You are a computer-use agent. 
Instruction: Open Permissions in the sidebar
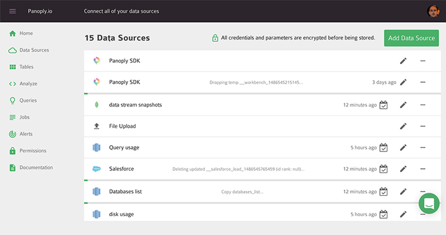point(28,150)
